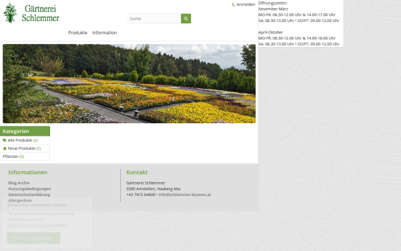Click the flower garden banner image
Image resolution: width=401 pixels, height=251 pixels.
pyautogui.click(x=129, y=84)
